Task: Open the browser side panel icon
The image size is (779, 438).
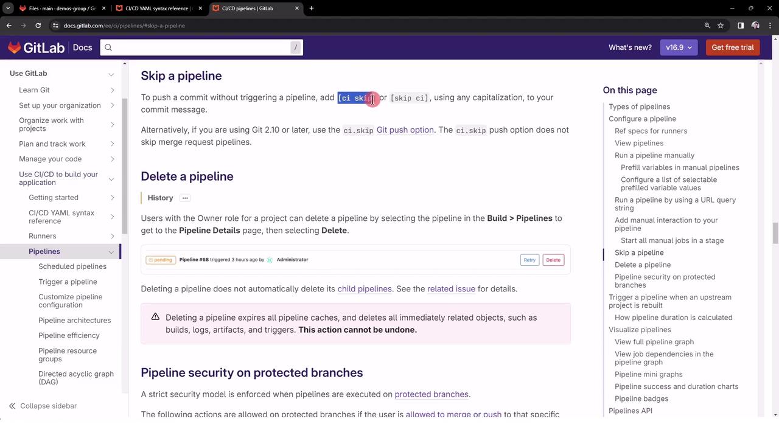Action: [x=741, y=26]
